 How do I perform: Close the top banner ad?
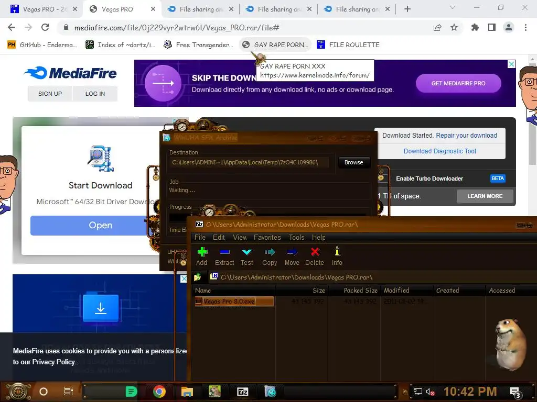511,64
